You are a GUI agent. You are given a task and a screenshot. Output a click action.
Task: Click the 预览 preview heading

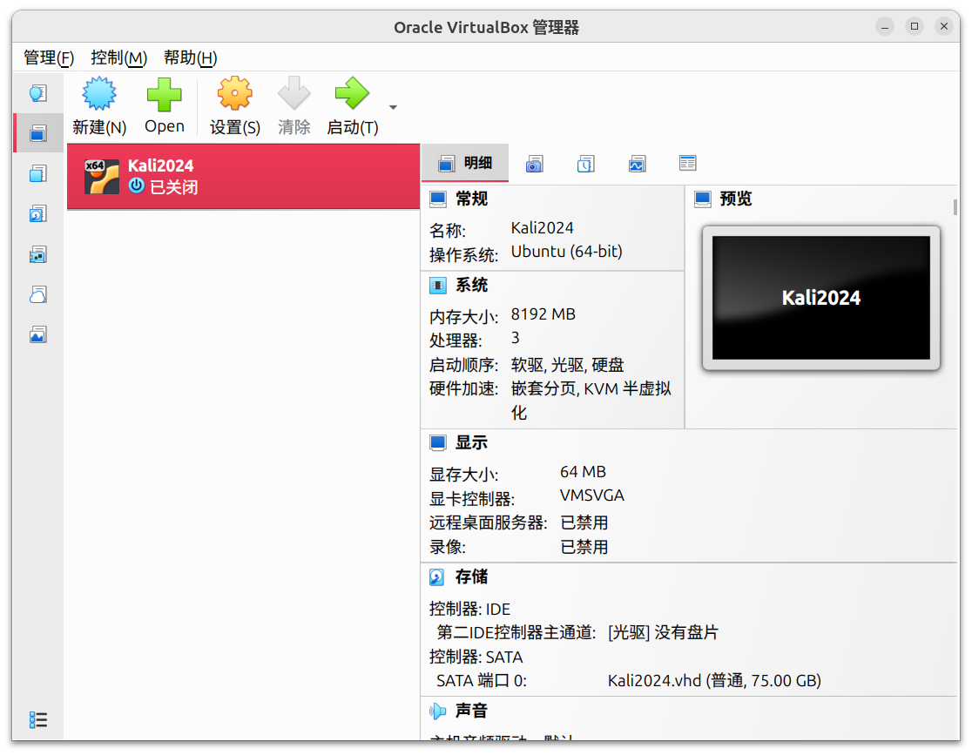point(736,199)
